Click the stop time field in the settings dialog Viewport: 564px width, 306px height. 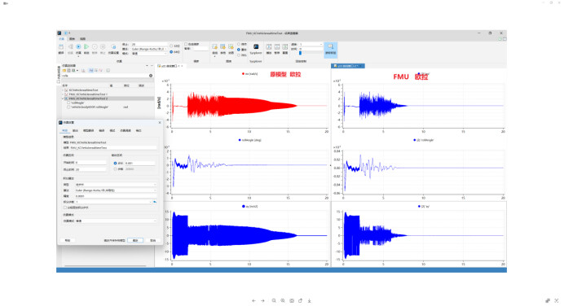click(x=90, y=169)
